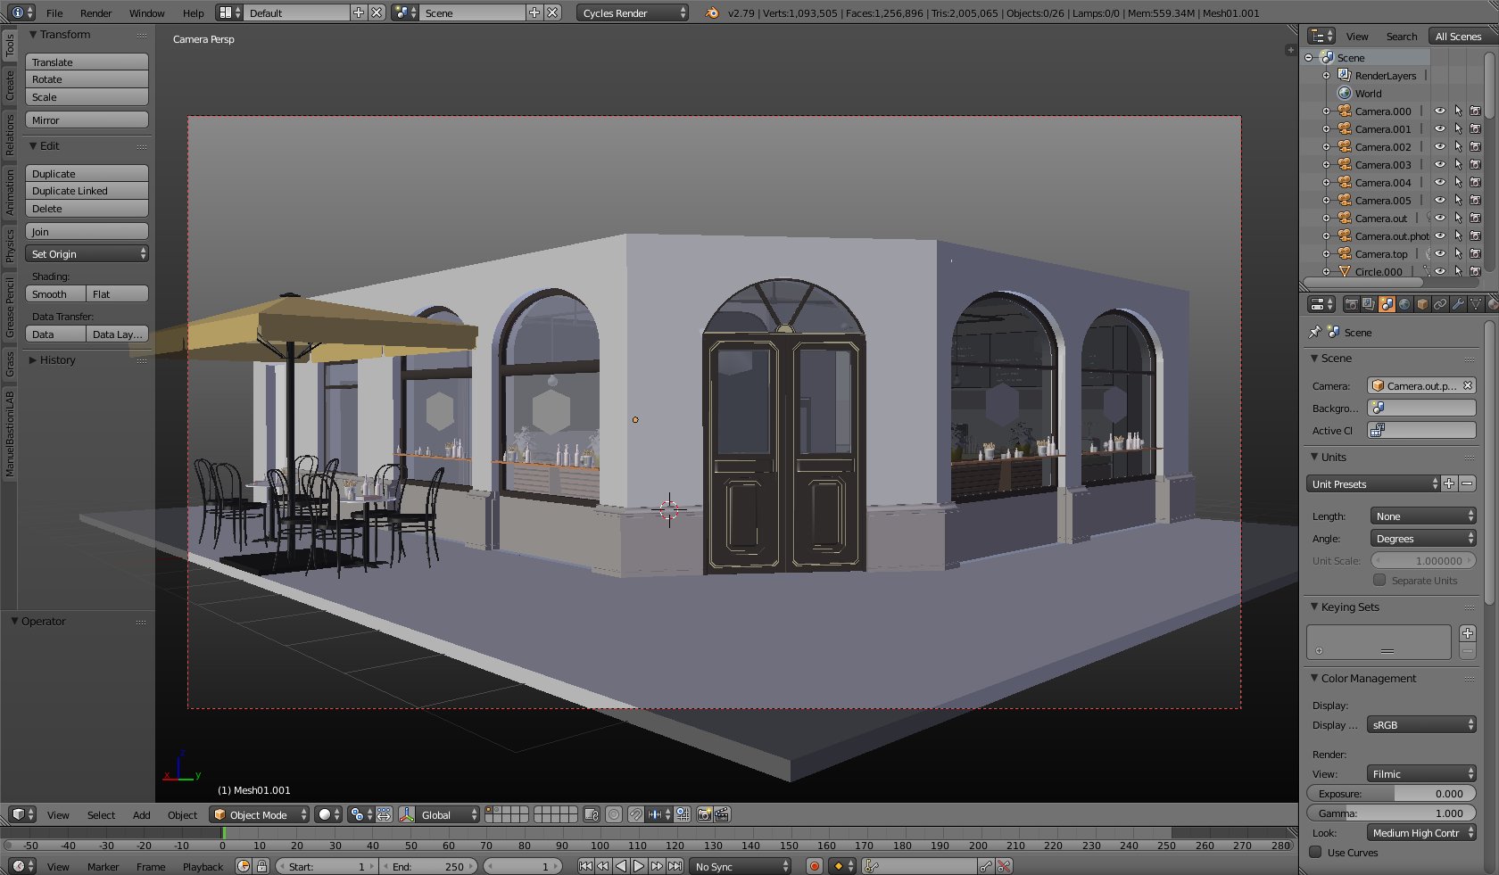Click the Mirror button

[87, 120]
